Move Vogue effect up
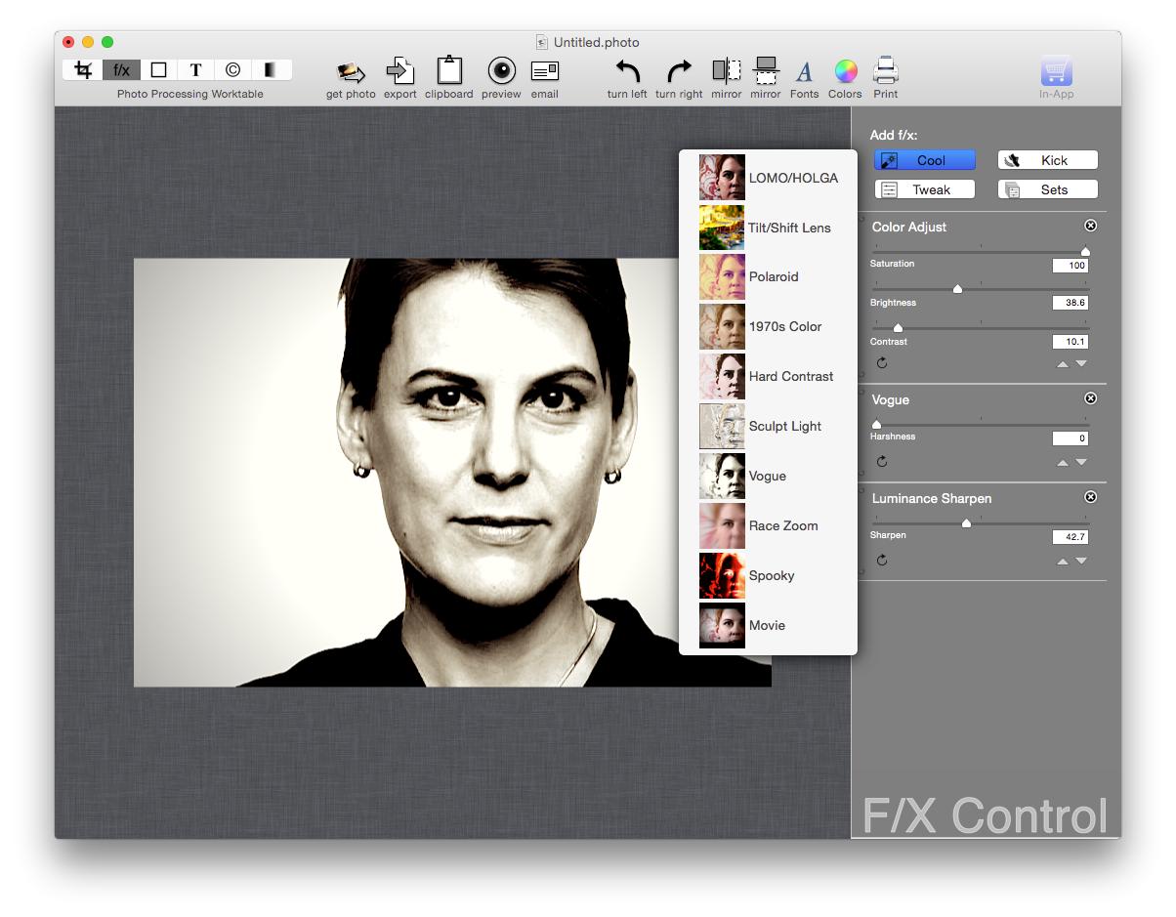1176x917 pixels. pos(1063,463)
